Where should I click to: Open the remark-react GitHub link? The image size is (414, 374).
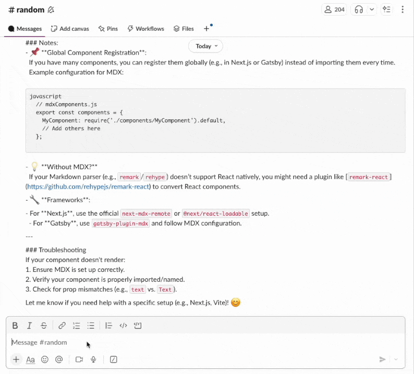[x=88, y=186]
